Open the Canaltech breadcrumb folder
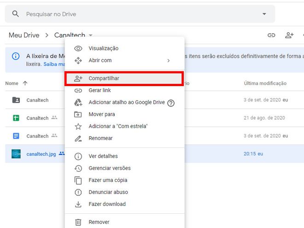 [70, 35]
